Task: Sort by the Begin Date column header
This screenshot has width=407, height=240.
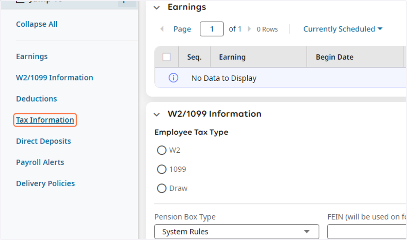Action: 334,57
